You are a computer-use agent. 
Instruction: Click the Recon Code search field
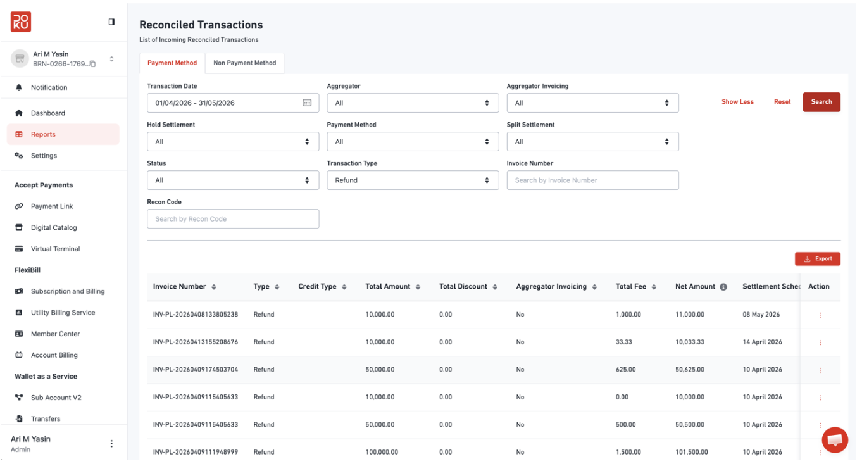(233, 218)
